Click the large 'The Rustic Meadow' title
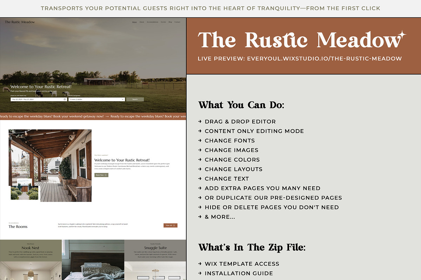The image size is (421, 280). coord(302,40)
